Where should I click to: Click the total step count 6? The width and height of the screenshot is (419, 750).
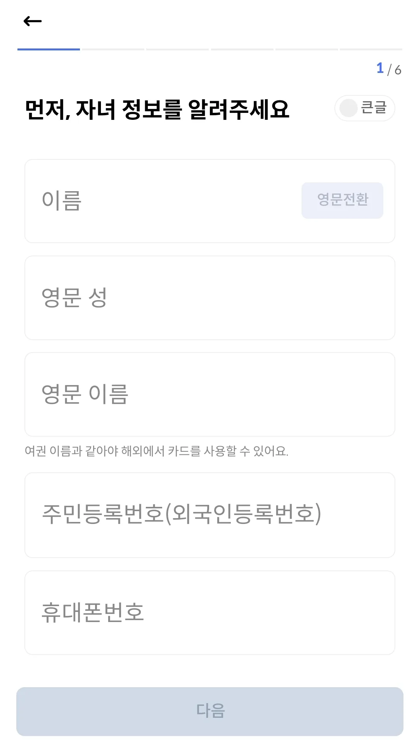pos(398,70)
